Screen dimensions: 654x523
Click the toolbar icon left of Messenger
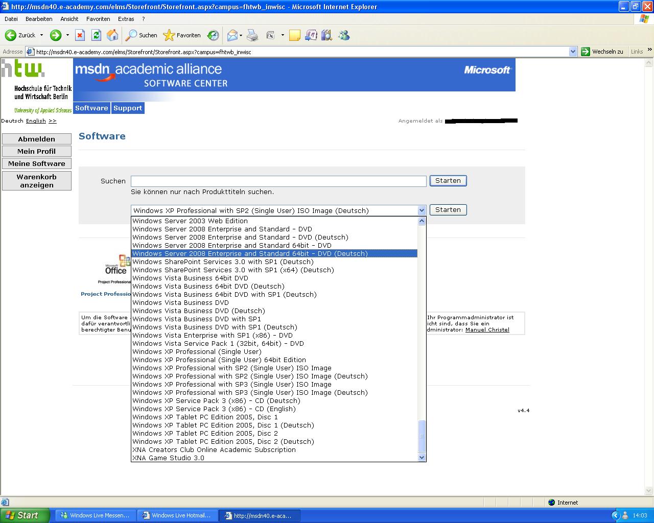pos(327,35)
